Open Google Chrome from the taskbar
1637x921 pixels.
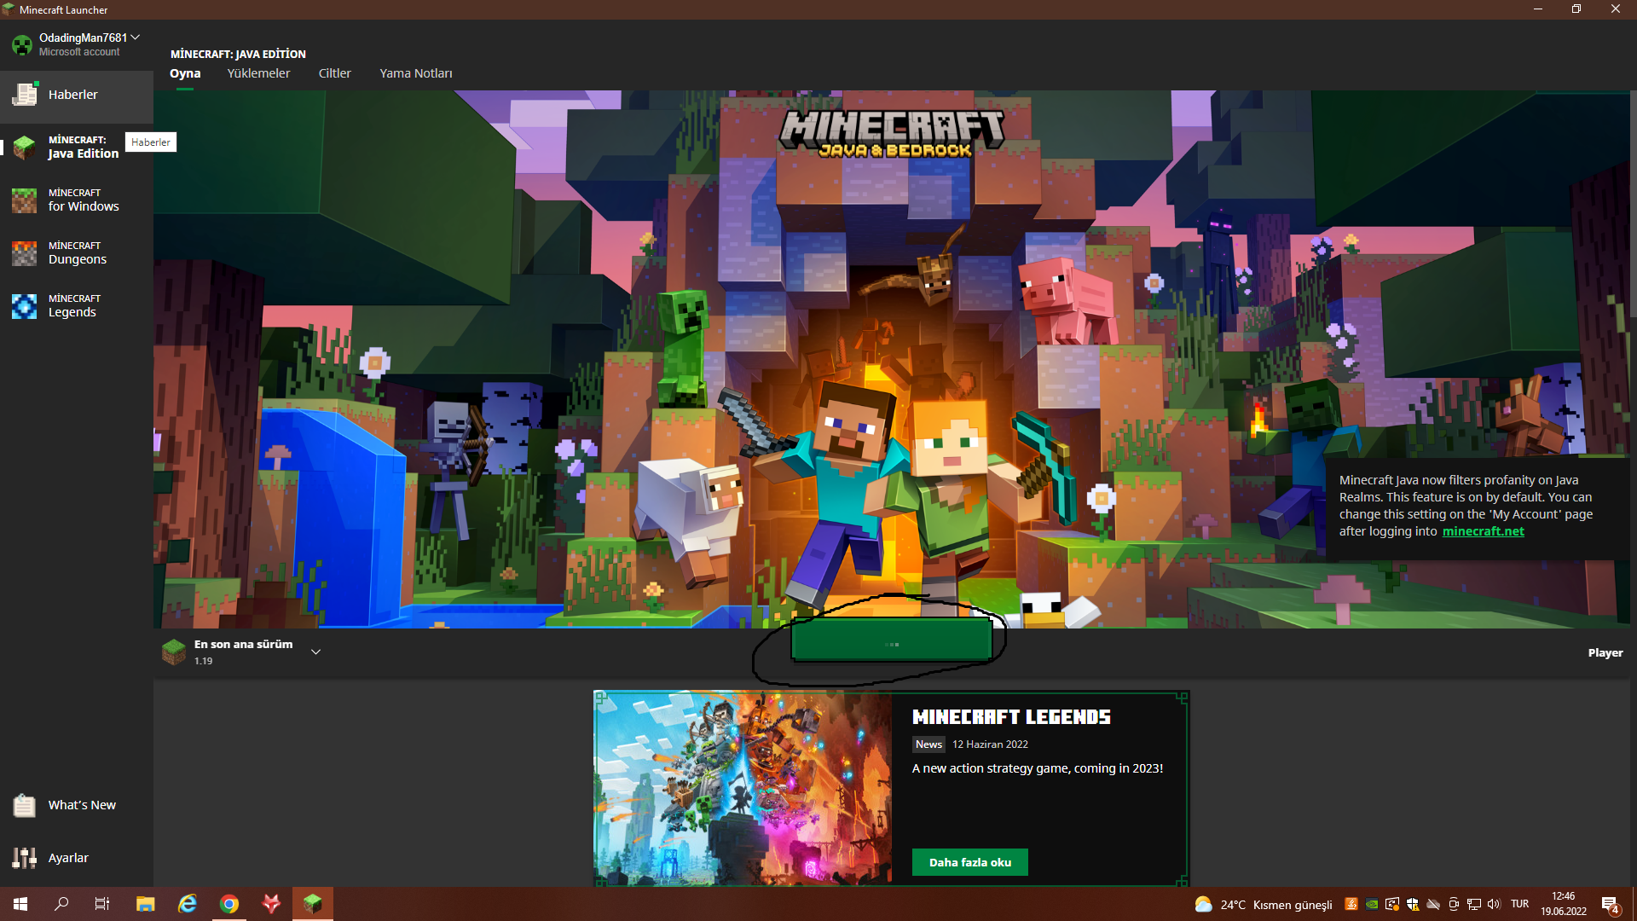tap(228, 904)
